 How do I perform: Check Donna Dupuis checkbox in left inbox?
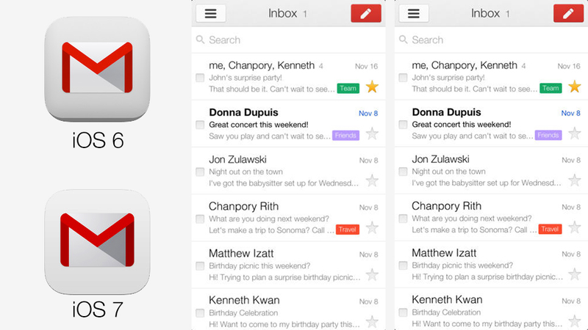coord(200,125)
